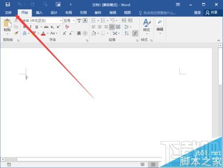Toggle underline formatting
Screen dimensions: 223x168
pos(37,27)
